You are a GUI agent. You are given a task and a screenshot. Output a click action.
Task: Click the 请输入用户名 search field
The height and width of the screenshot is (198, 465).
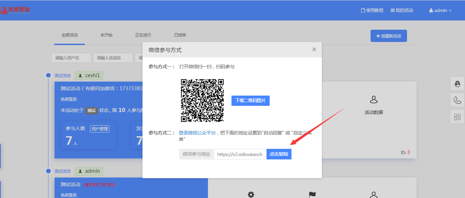pos(71,58)
